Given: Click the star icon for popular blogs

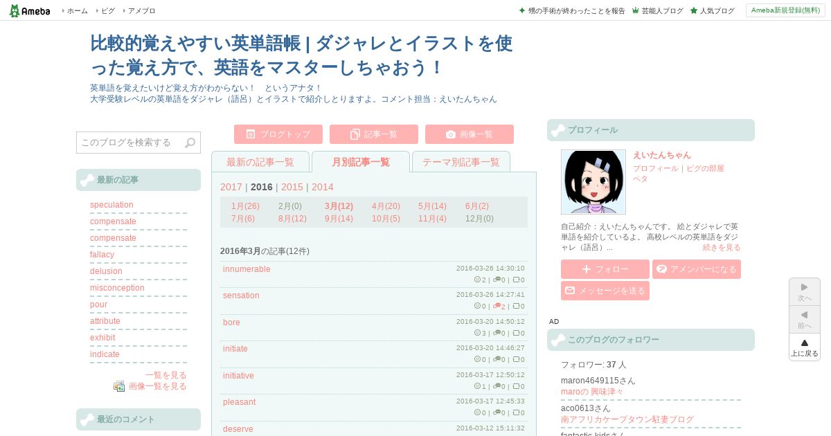Looking at the screenshot, I should click(x=693, y=10).
